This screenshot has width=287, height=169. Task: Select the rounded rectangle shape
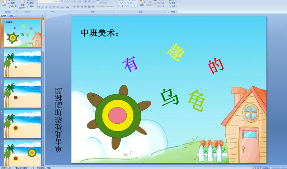coord(119,3)
